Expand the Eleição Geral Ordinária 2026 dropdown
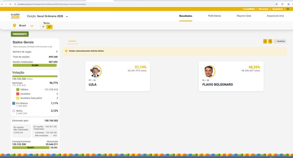This screenshot has height=158, width=293. point(67,17)
